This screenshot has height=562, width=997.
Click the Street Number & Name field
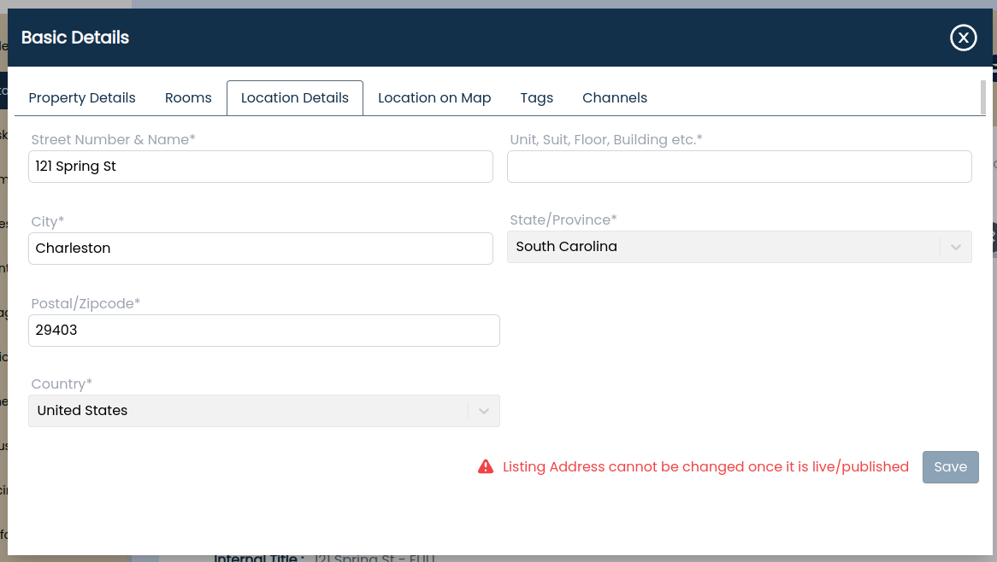260,167
